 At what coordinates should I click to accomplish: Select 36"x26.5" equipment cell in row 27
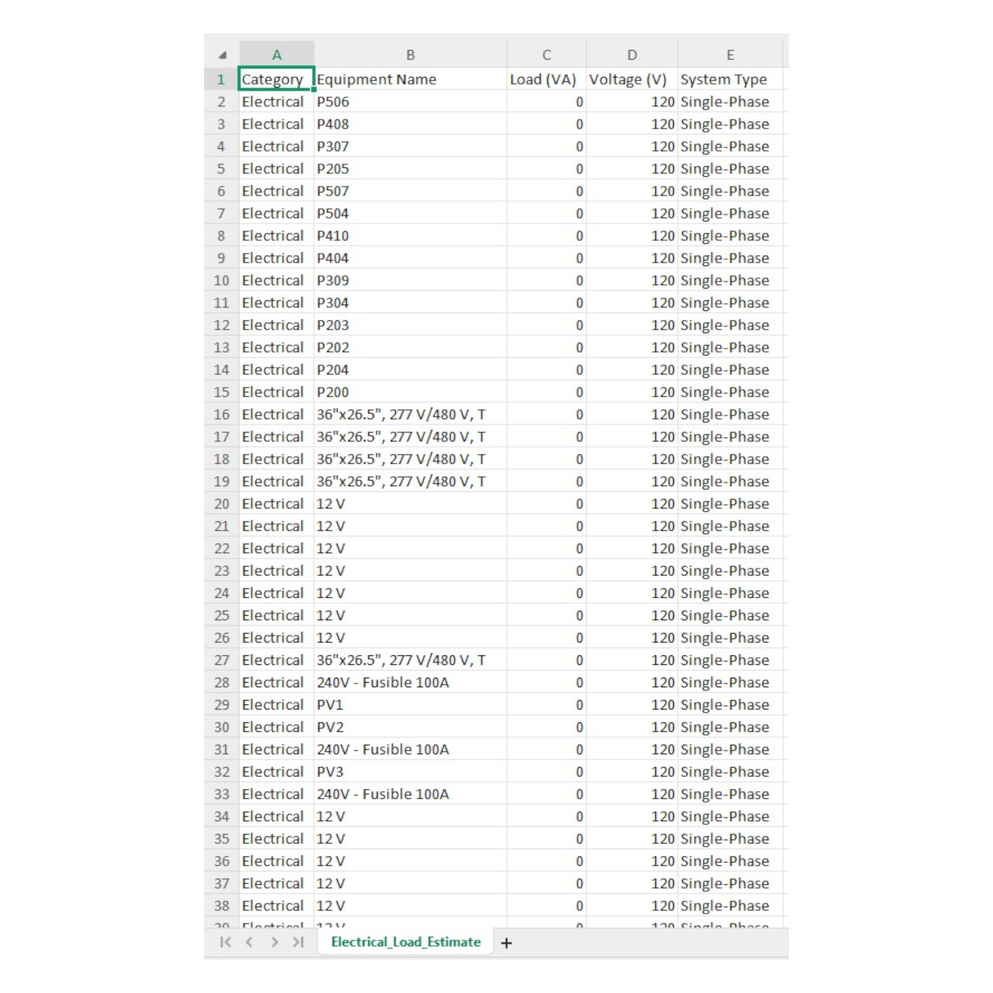coord(410,660)
